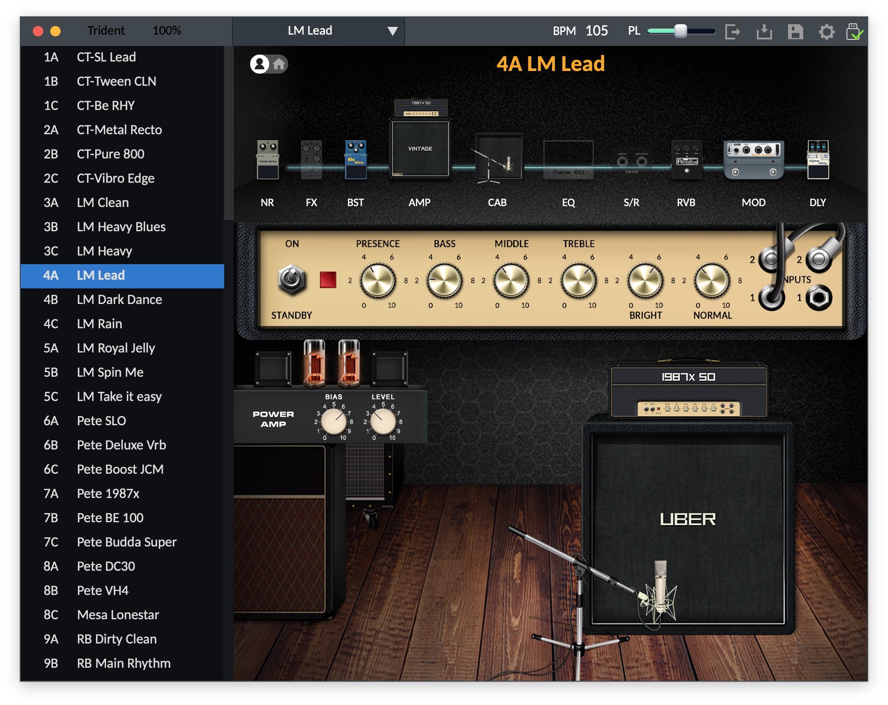Screen dimensions: 888x705
Task: Click the save preset floppy disk icon
Action: click(795, 31)
